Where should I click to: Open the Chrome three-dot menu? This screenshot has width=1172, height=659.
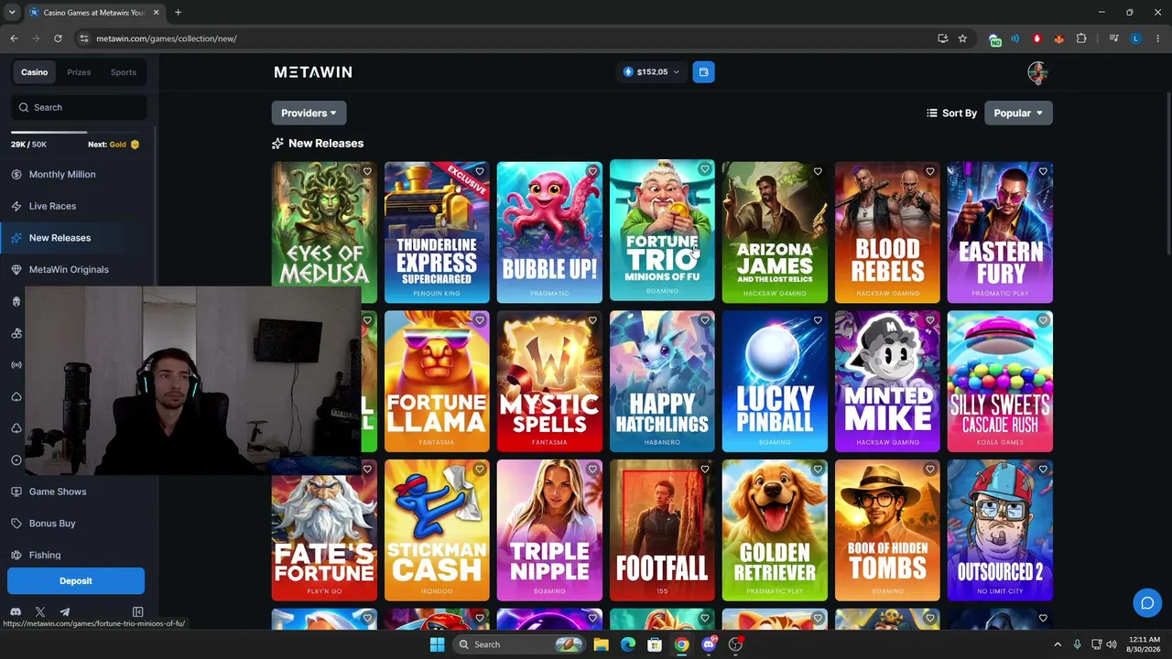[1158, 38]
